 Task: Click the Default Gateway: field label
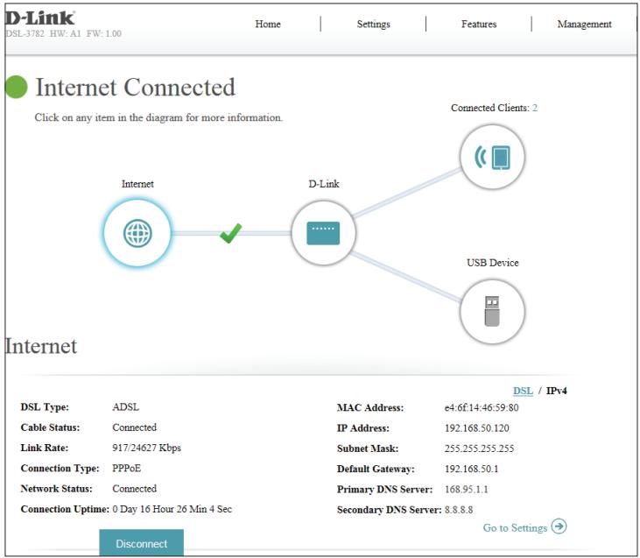point(376,469)
